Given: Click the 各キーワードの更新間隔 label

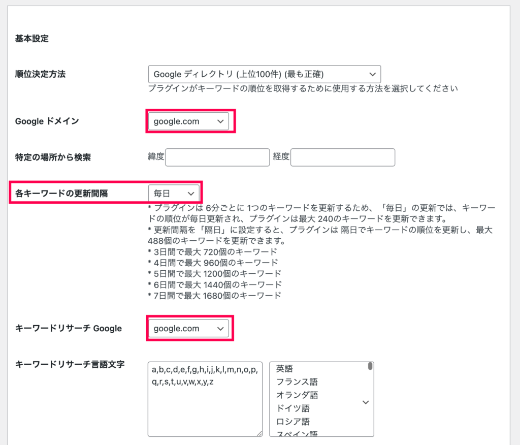Looking at the screenshot, I should (x=61, y=193).
